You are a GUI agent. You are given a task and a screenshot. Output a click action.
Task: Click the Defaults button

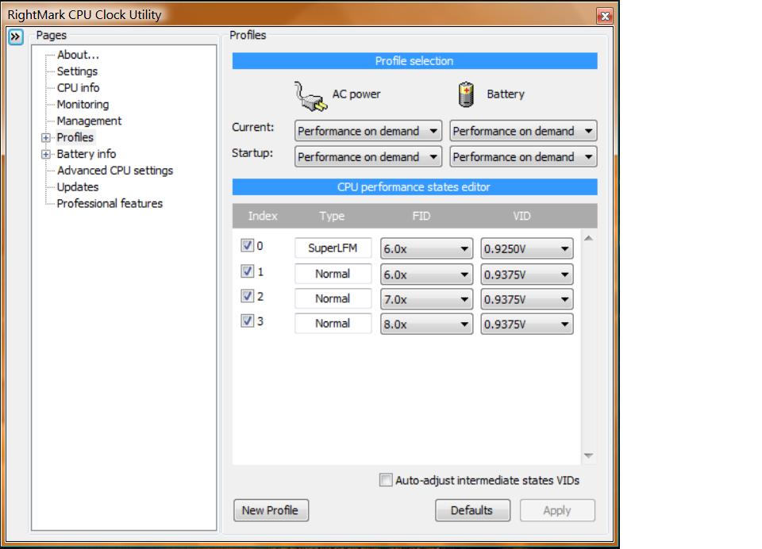point(472,510)
